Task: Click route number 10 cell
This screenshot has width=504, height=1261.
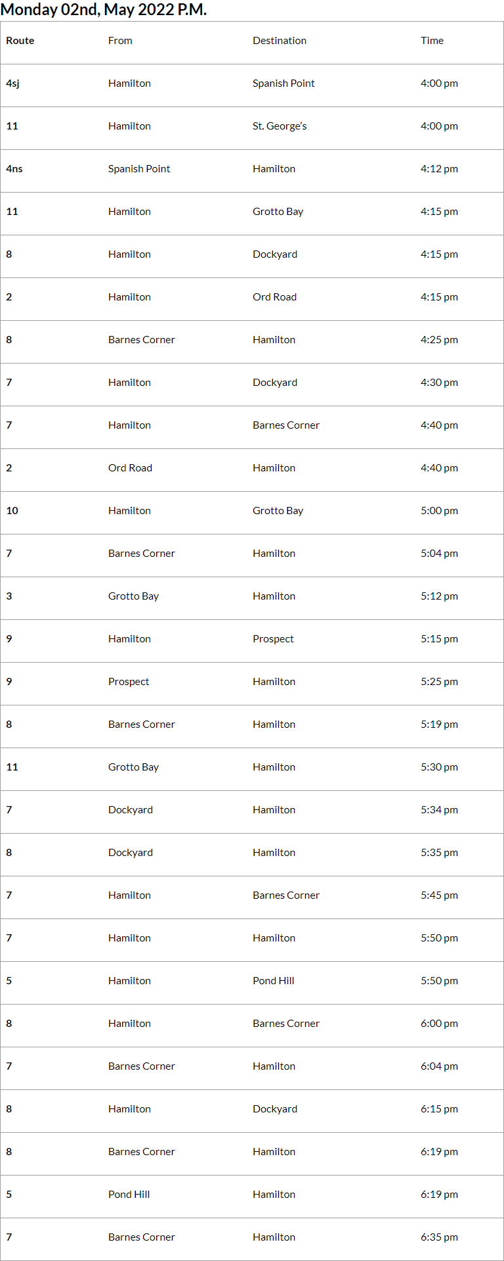Action: [12, 511]
